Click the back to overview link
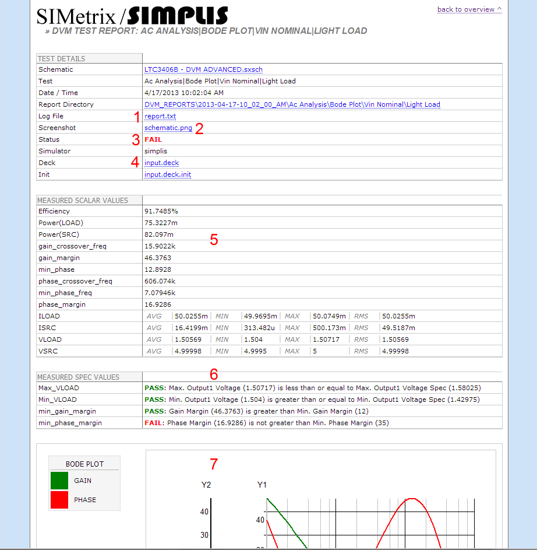The image size is (537, 550). click(465, 9)
